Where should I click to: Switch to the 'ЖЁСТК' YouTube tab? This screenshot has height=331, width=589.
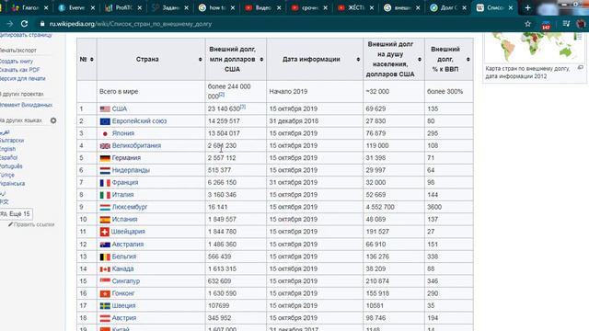(x=355, y=7)
